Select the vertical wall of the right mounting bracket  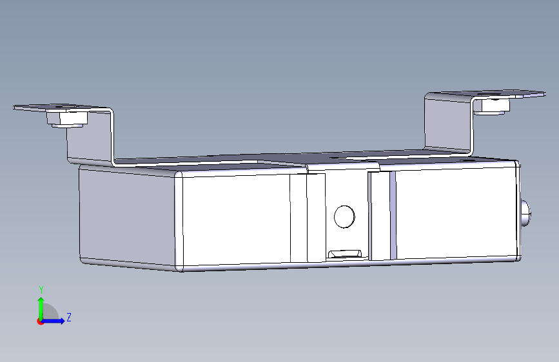click(x=447, y=122)
